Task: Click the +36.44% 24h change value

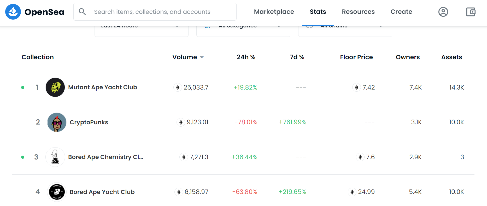Action: (x=244, y=157)
